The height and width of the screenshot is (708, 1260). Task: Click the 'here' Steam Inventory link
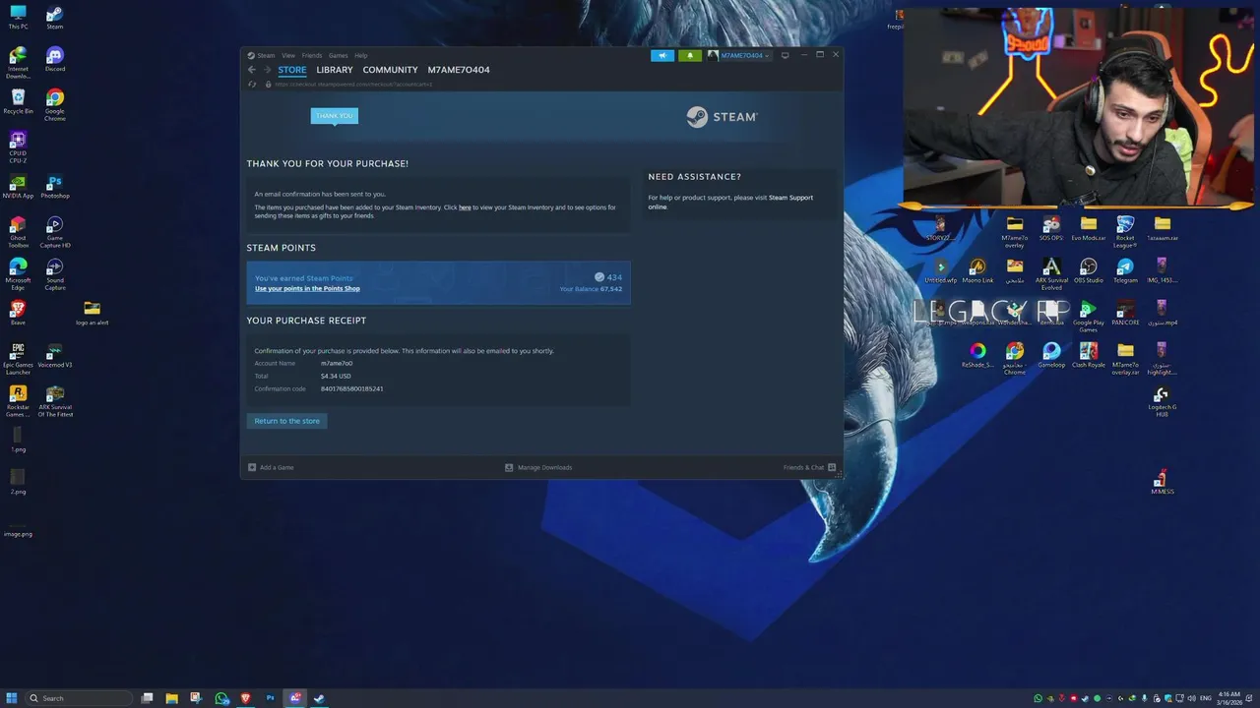tap(465, 207)
